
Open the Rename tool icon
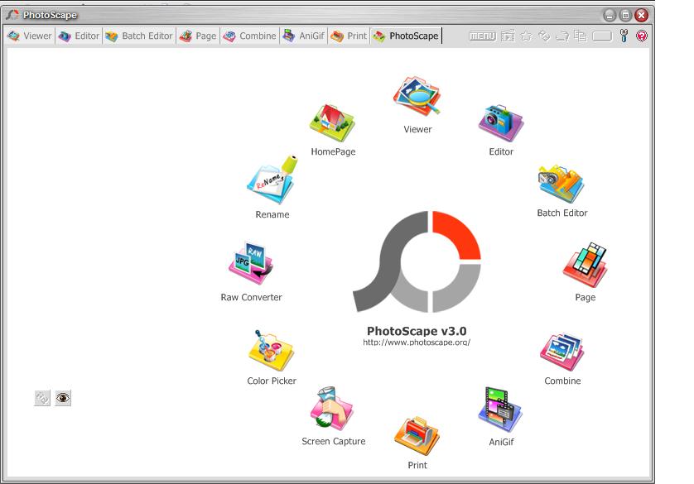[x=272, y=180]
